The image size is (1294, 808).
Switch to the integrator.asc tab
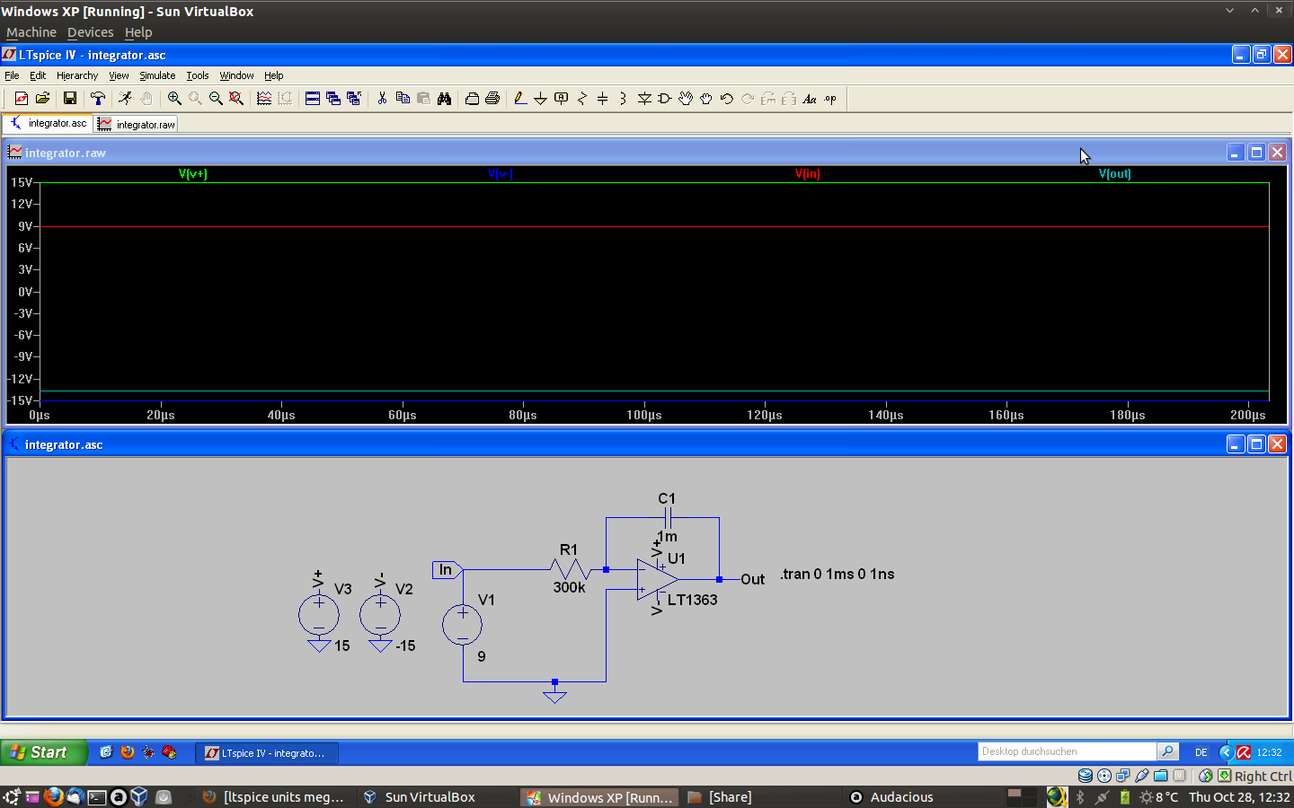48,123
